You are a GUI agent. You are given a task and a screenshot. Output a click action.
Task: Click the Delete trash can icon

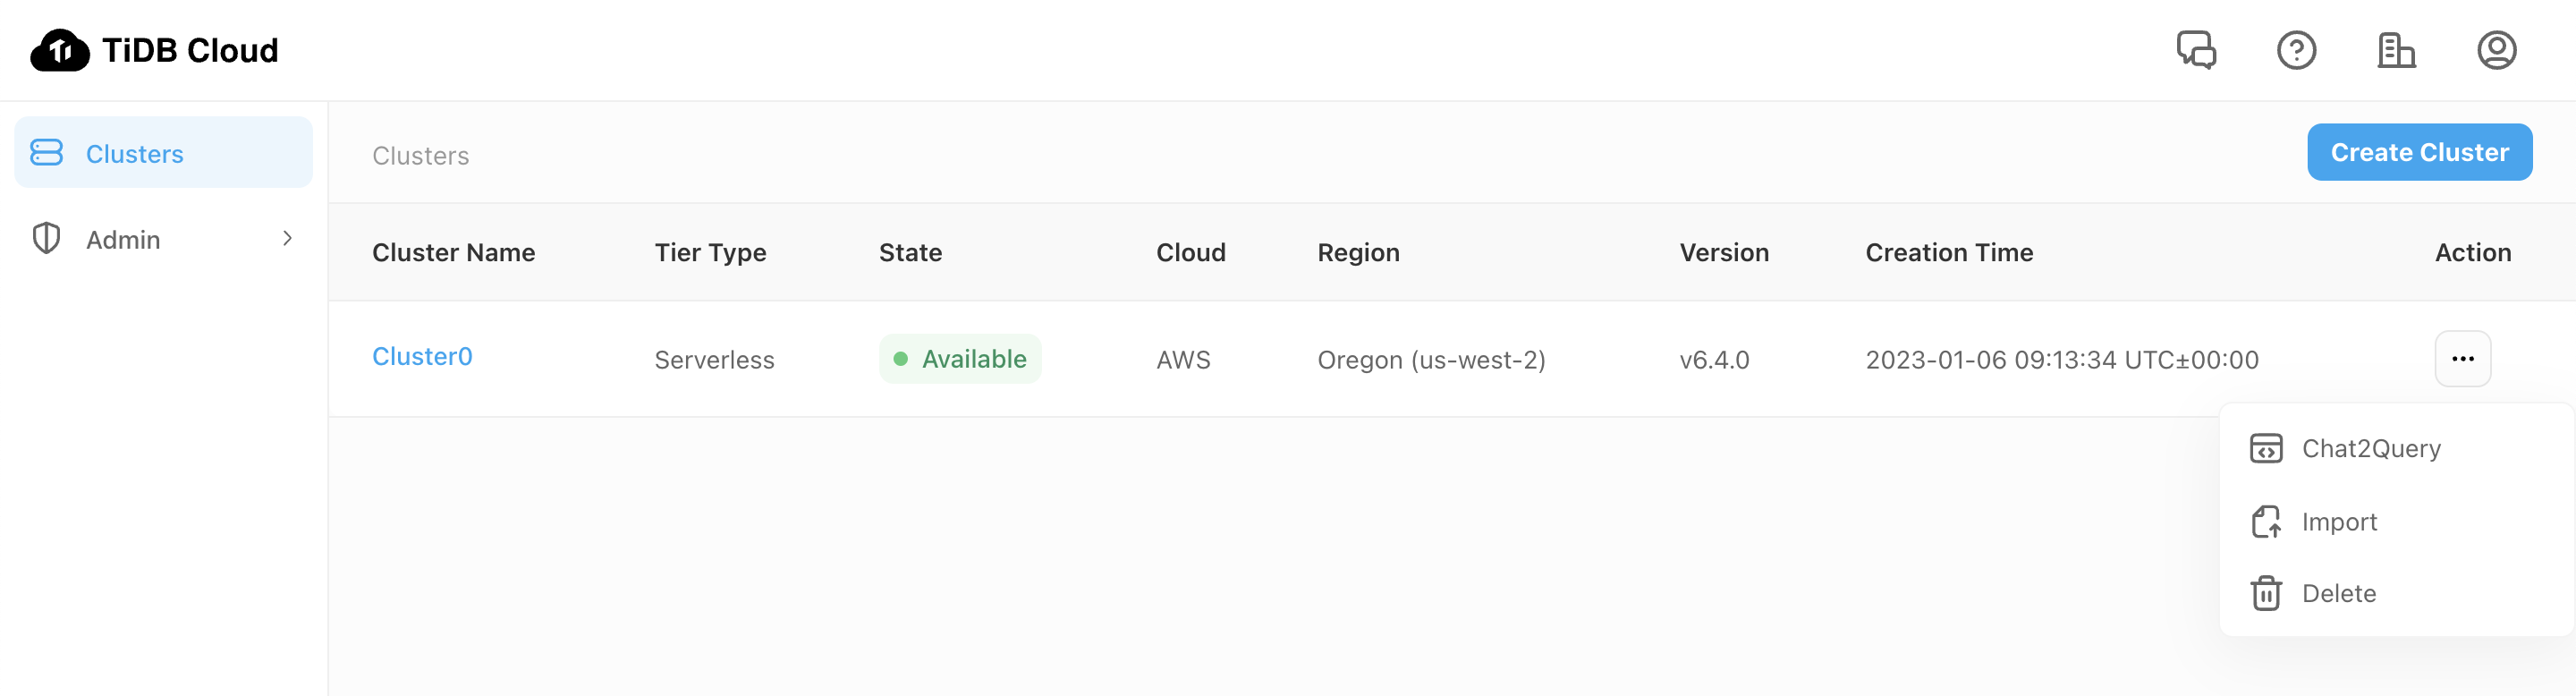(x=2266, y=593)
